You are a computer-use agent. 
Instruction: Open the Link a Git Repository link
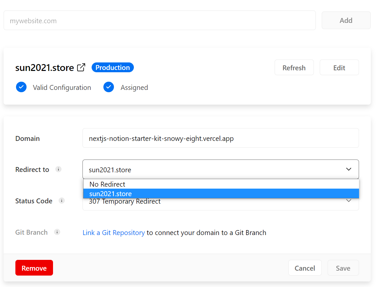coord(114,233)
